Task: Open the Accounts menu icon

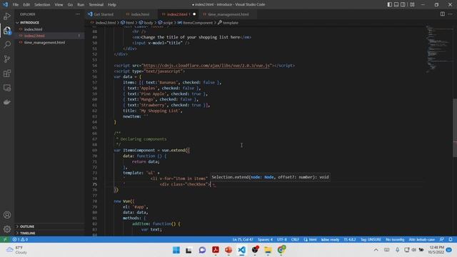Action: [7, 215]
